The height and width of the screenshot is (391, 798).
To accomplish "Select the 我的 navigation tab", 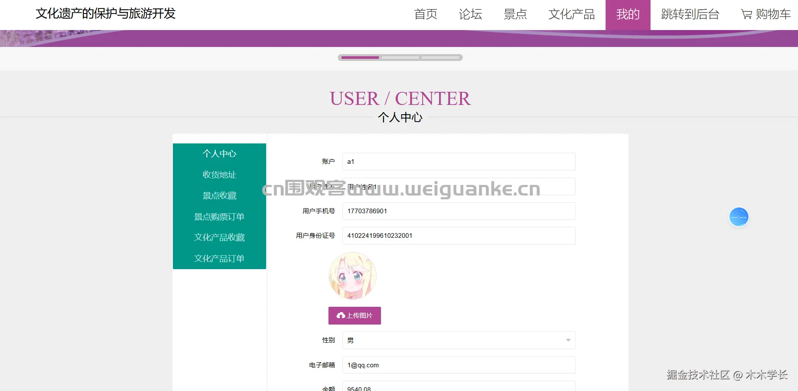I will [x=628, y=14].
